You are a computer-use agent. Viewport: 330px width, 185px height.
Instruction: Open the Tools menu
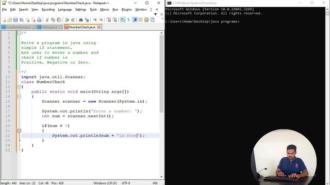click(93, 10)
